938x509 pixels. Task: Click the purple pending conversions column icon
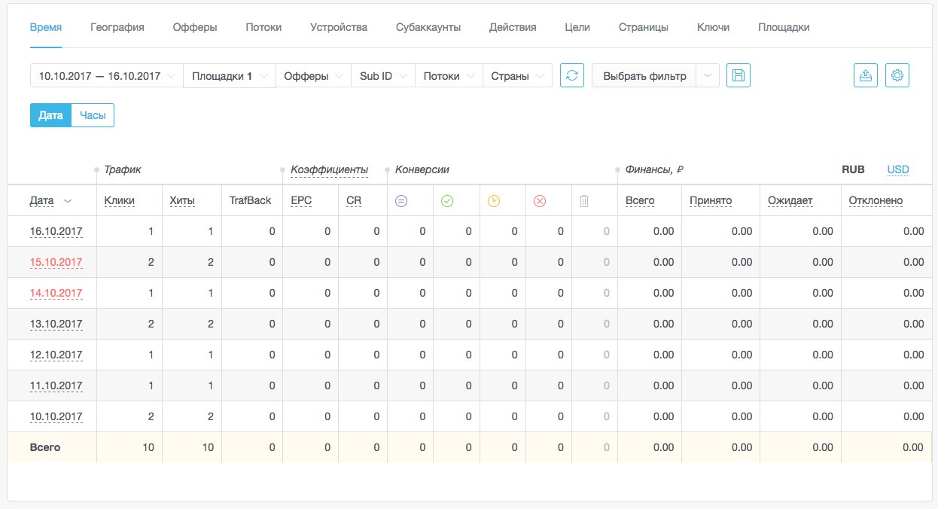pyautogui.click(x=401, y=201)
